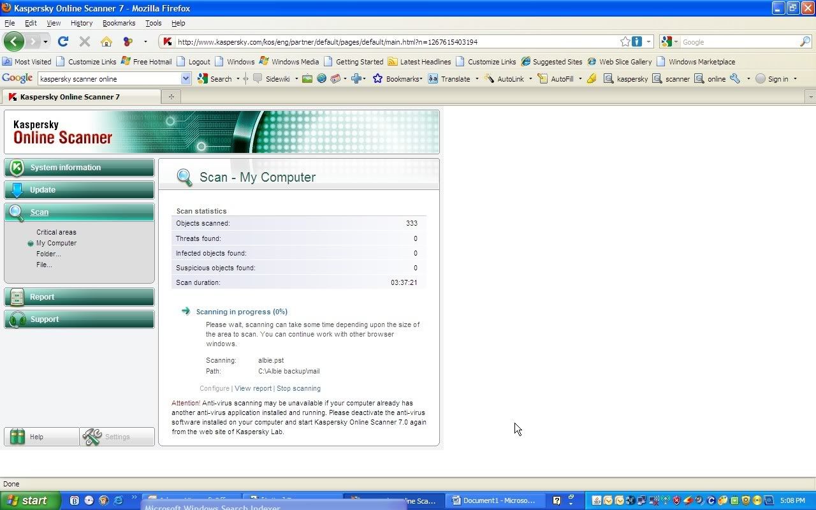The width and height of the screenshot is (816, 510).
Task: Click the Translate button in Google toolbar
Action: point(449,79)
